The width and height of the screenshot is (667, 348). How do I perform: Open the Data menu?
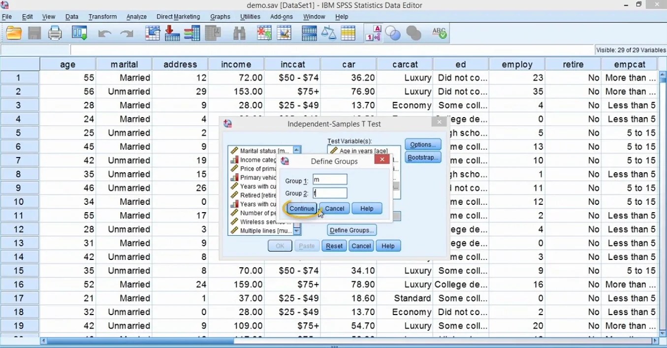click(72, 17)
